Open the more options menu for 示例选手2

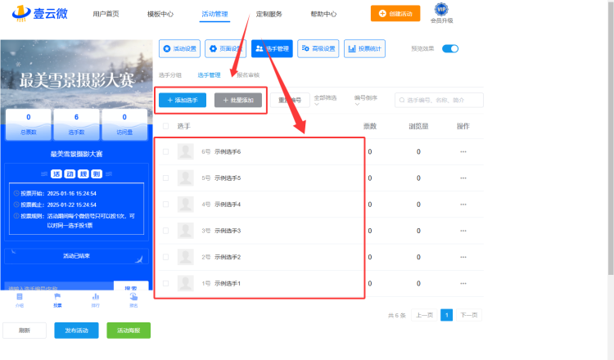pyautogui.click(x=463, y=257)
